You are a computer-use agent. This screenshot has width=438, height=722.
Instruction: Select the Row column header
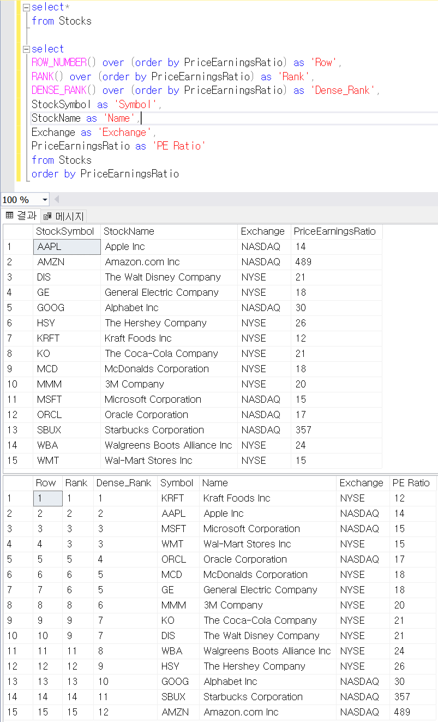tap(47, 483)
